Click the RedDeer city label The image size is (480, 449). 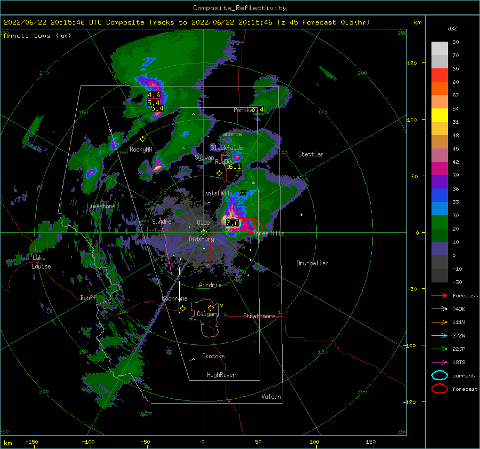pos(226,162)
